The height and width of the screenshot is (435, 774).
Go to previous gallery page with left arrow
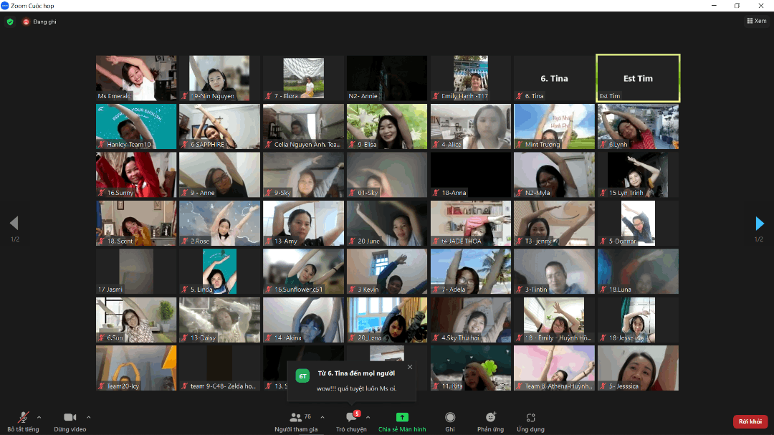(14, 224)
